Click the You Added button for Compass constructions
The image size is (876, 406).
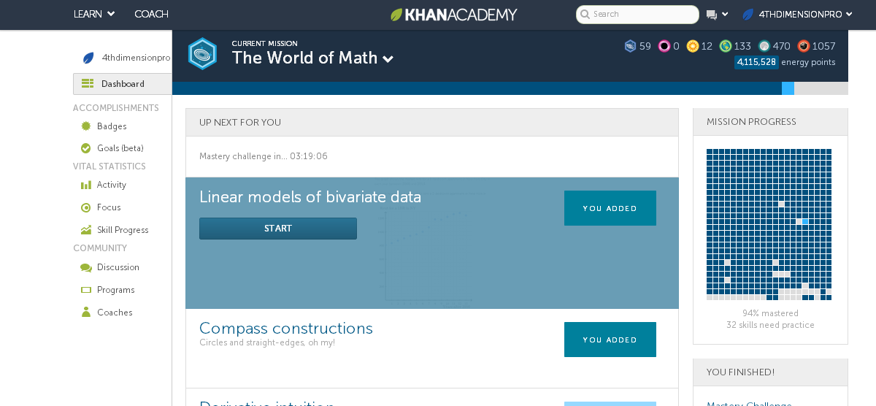[610, 340]
